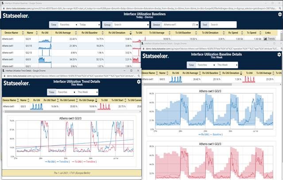283x180 pixels.
Task: Click horizontal scrollbar in Baseline Details window
Action: 187,84
